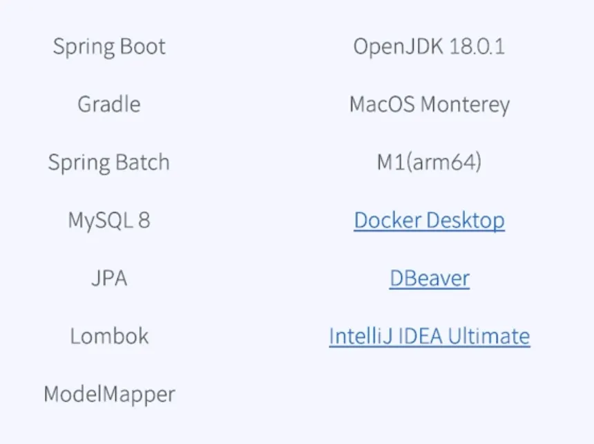Click the digit 8 after MySQL
Viewport: 594px width, 444px height.
(144, 221)
